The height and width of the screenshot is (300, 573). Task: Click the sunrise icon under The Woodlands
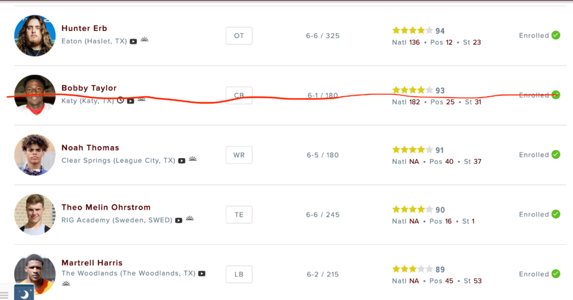click(x=66, y=283)
